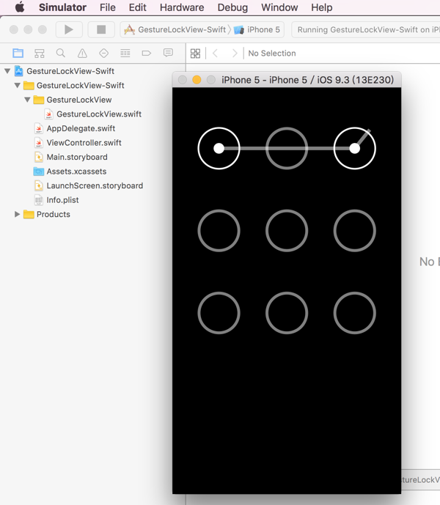The image size is (440, 505).
Task: Show the Report navigator
Action: [x=168, y=54]
